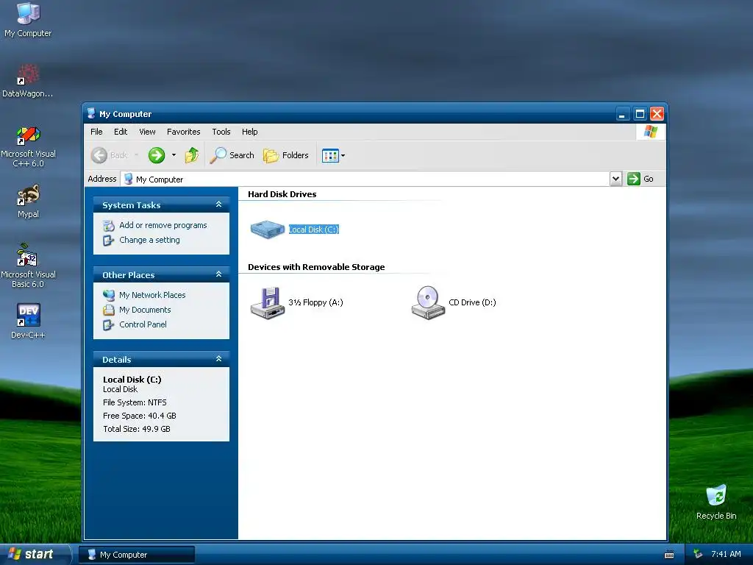Click the Add or remove programs icon
The width and height of the screenshot is (753, 565).
(x=109, y=225)
